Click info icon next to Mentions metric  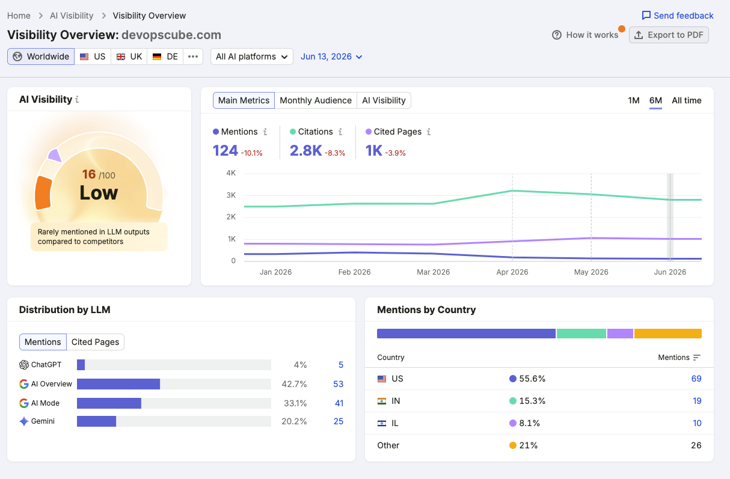(265, 132)
